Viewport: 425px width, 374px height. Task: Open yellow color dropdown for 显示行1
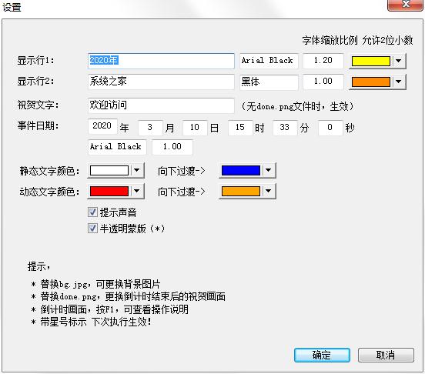(399, 61)
